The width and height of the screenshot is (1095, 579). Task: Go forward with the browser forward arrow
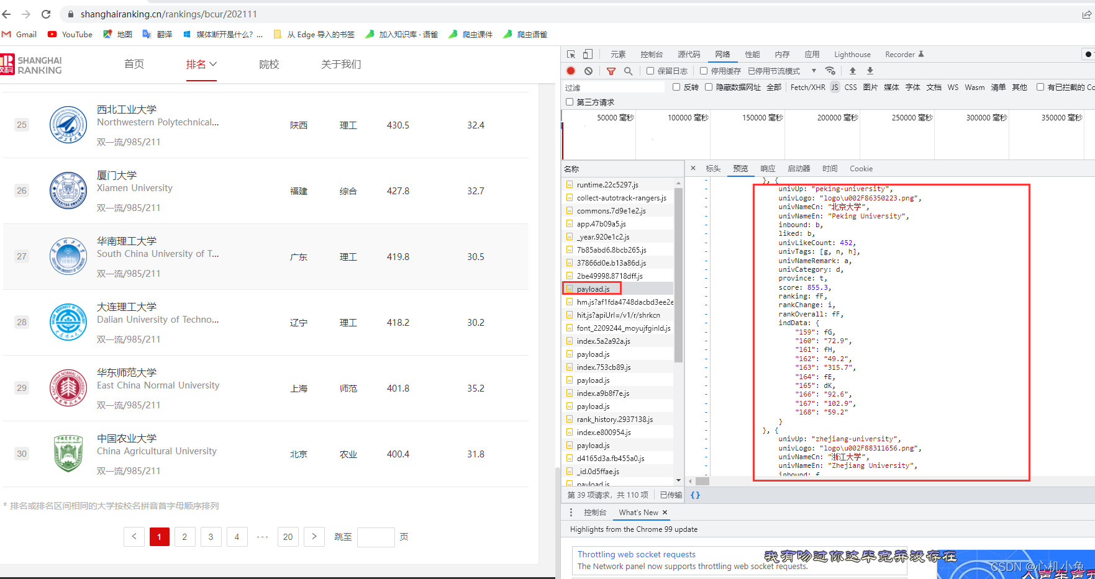pyautogui.click(x=26, y=14)
